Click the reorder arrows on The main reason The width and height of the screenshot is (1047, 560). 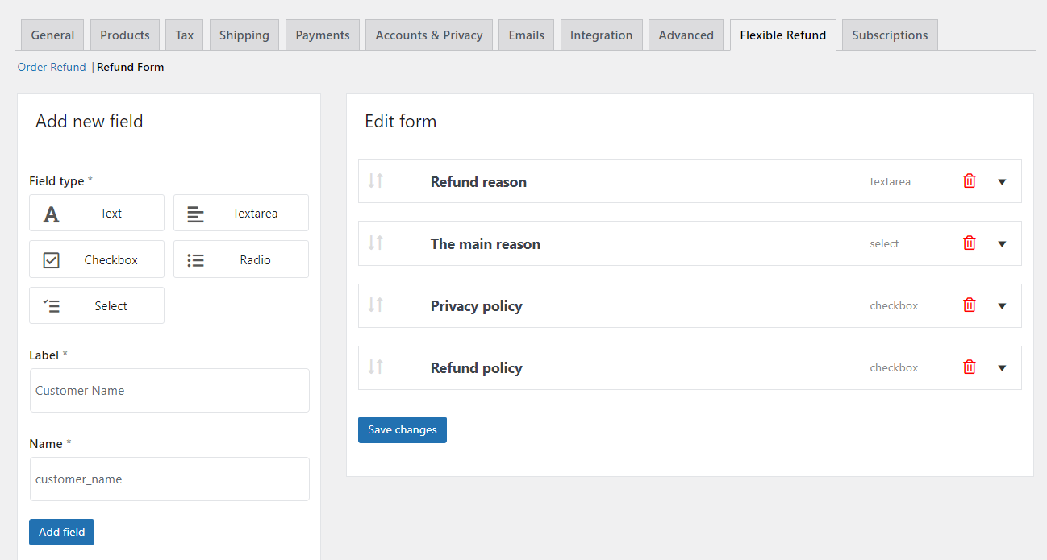[x=375, y=243]
